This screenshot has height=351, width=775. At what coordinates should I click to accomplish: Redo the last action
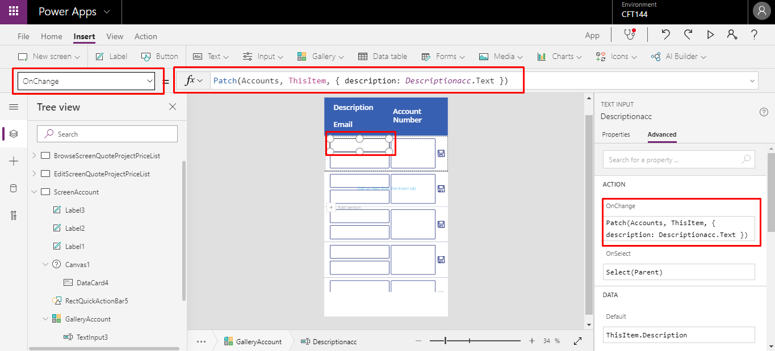(688, 35)
